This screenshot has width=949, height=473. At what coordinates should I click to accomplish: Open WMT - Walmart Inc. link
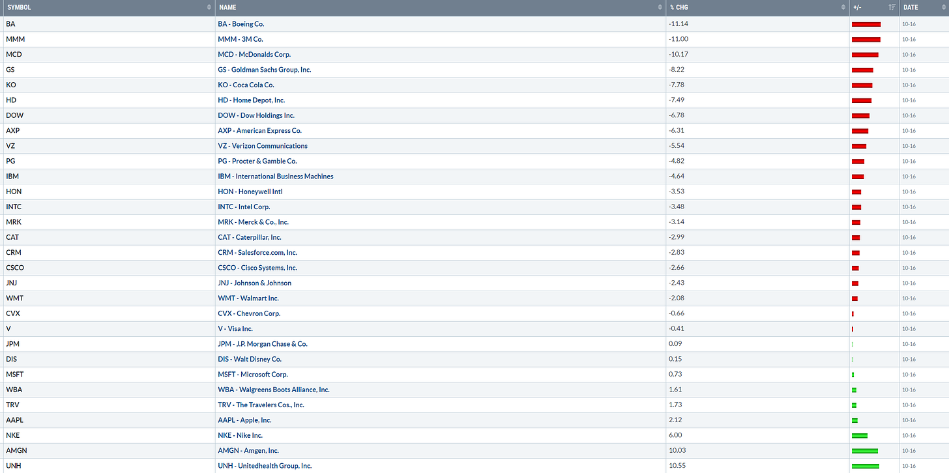(x=248, y=298)
